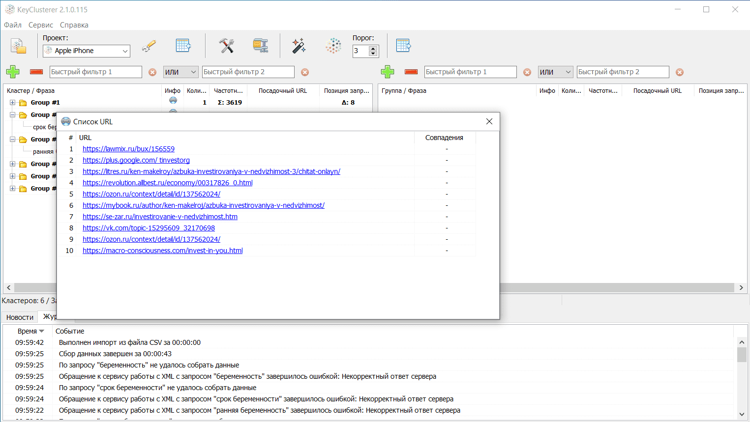The image size is (750, 422).
Task: Click the new project document icon
Action: click(19, 46)
